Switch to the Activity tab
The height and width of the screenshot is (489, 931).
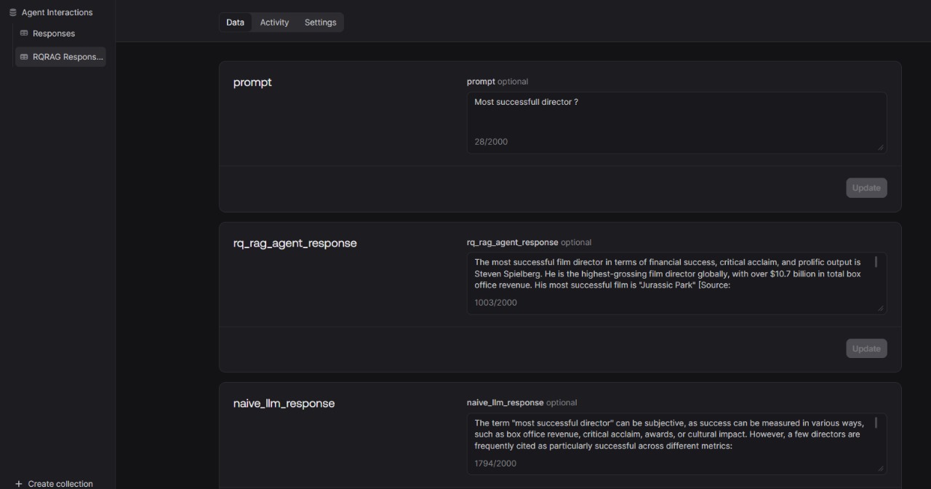[x=274, y=23]
